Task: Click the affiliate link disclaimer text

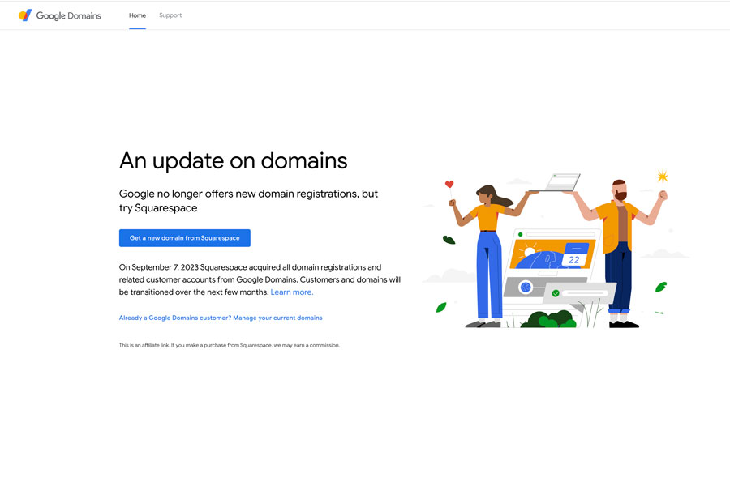Action: pyautogui.click(x=230, y=345)
